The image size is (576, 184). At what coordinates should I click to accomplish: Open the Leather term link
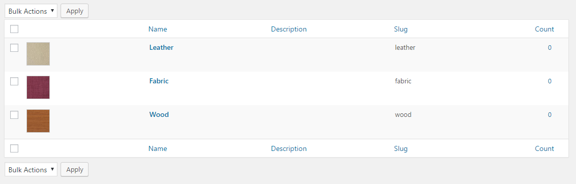(161, 47)
